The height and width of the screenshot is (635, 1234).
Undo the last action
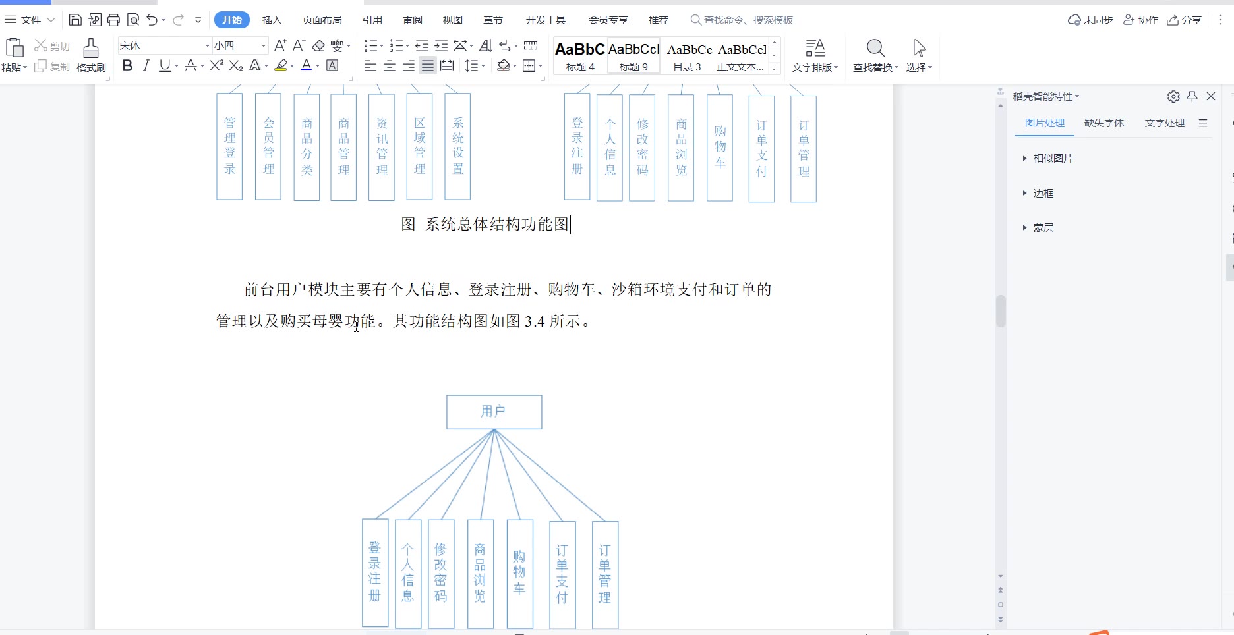152,20
